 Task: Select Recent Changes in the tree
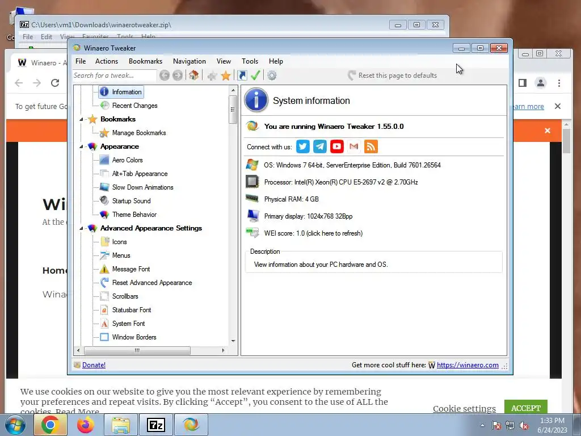point(135,106)
